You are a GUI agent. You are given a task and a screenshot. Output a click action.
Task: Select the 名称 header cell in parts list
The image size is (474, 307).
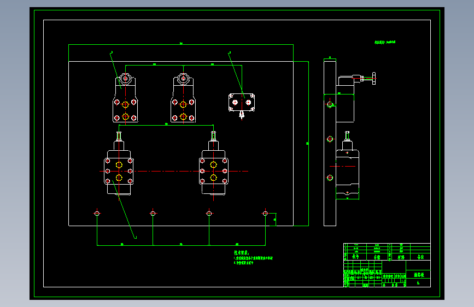[x=377, y=257]
